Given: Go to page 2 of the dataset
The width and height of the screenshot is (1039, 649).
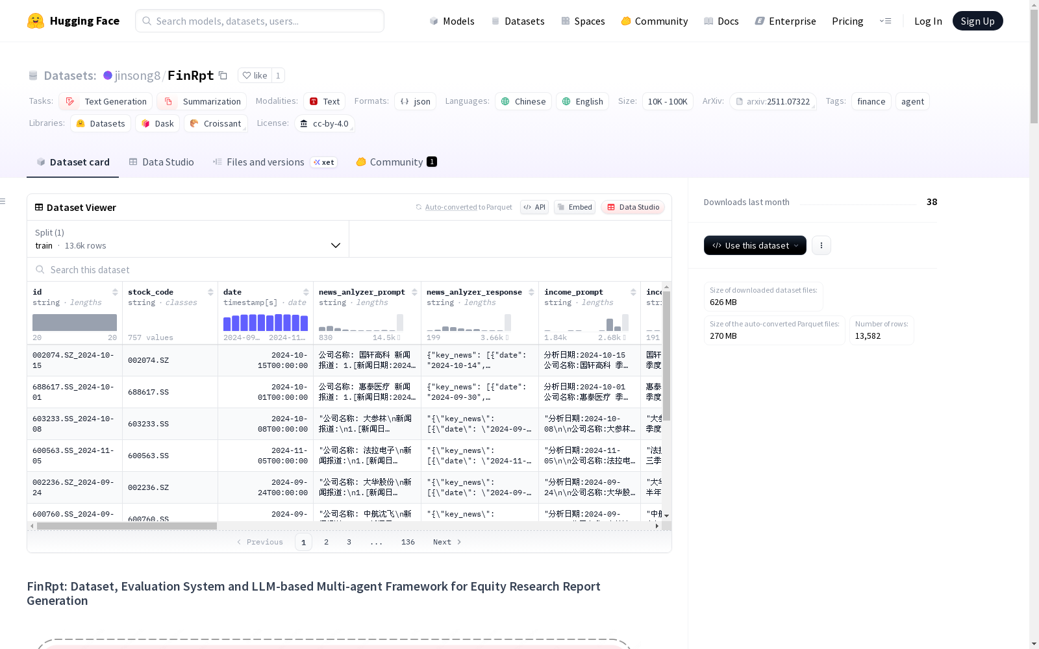Looking at the screenshot, I should coord(326,542).
